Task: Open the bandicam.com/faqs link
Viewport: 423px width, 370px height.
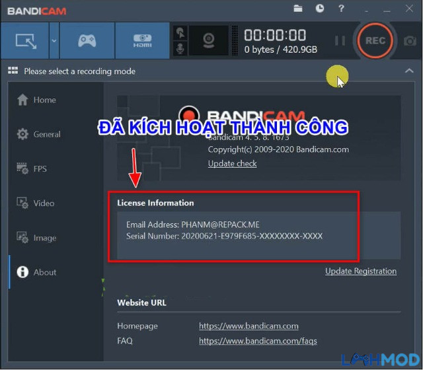Action: (x=258, y=341)
